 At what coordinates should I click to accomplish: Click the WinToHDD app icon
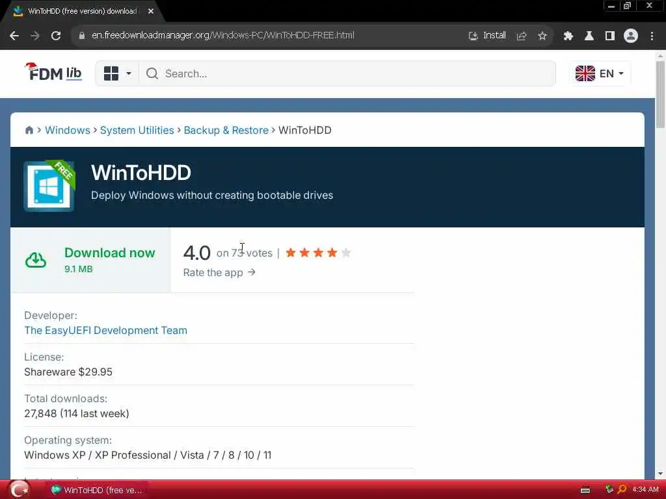[49, 186]
